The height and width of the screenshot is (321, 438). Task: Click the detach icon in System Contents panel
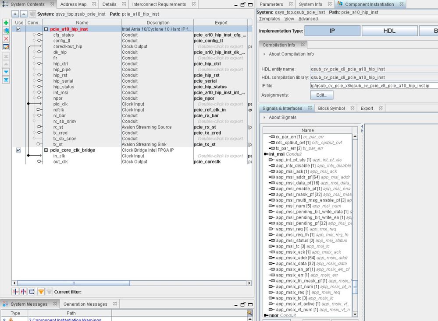(243, 4)
